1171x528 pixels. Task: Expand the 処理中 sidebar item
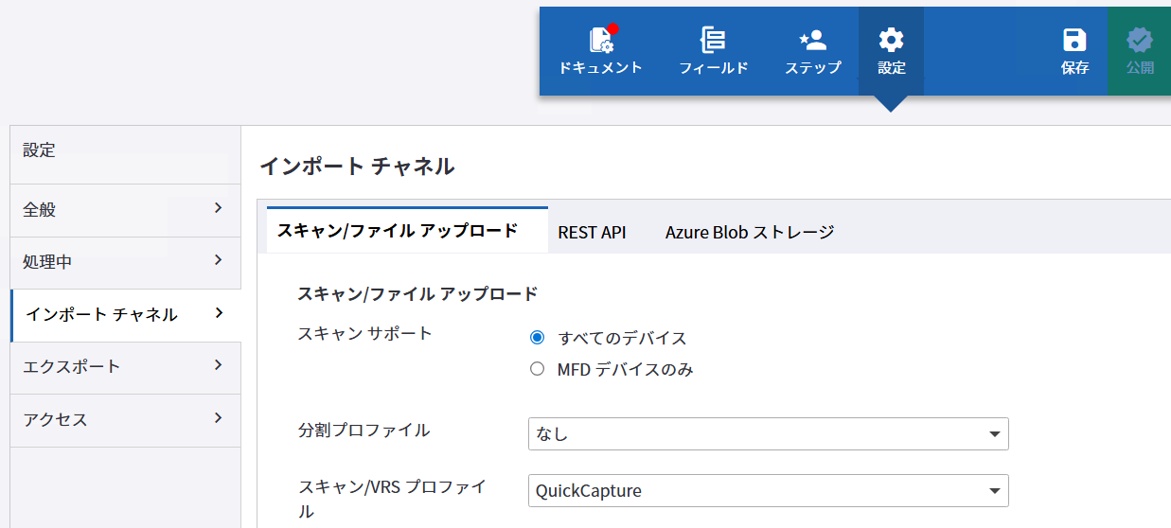(125, 262)
